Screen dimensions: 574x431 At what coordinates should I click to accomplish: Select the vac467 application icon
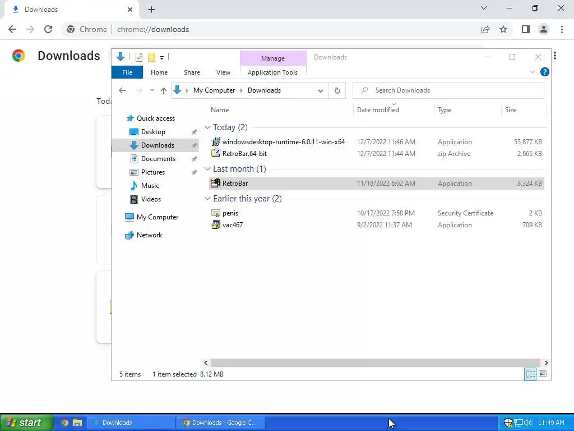[x=216, y=224]
